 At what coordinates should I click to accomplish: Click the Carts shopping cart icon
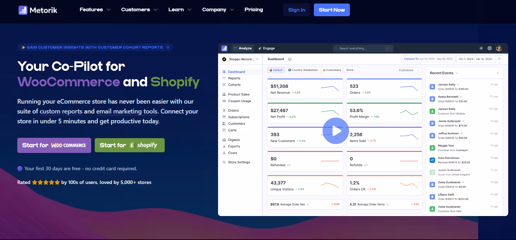click(224, 130)
